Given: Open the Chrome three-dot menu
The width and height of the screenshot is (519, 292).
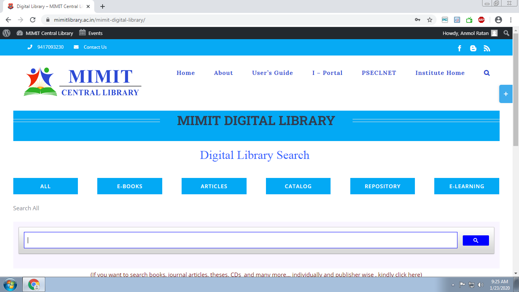Looking at the screenshot, I should (511, 19).
